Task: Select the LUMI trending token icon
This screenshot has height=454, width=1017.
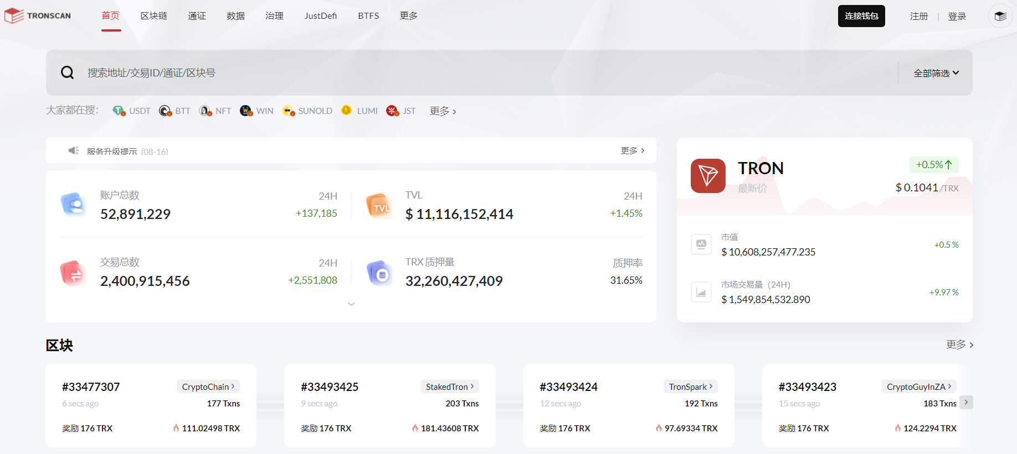Action: tap(347, 110)
